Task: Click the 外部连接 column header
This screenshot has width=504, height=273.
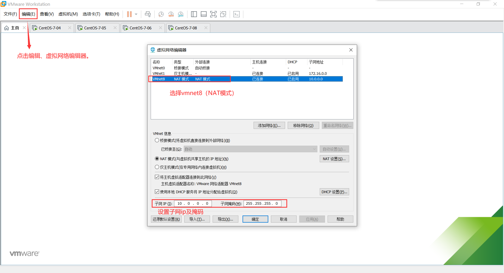Action: point(222,62)
